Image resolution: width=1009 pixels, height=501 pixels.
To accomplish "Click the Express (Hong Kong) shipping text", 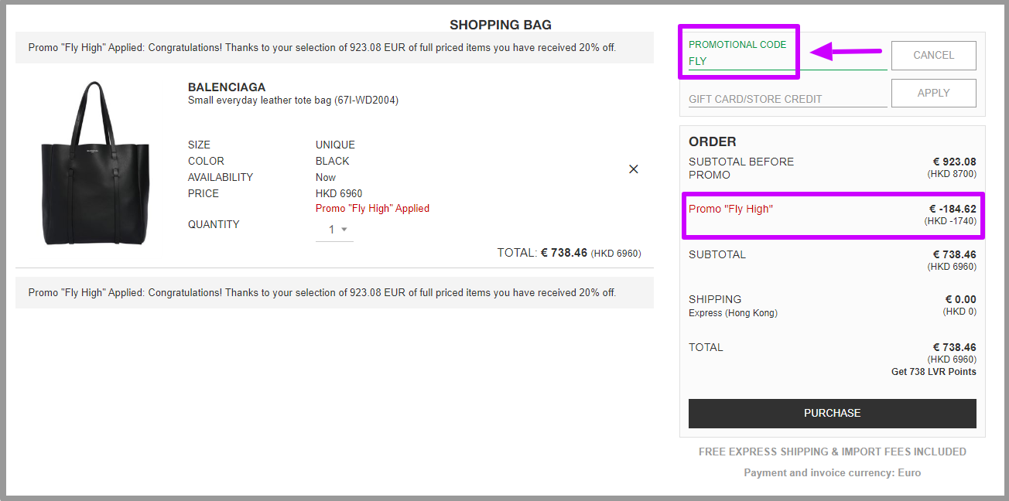I will click(x=733, y=313).
